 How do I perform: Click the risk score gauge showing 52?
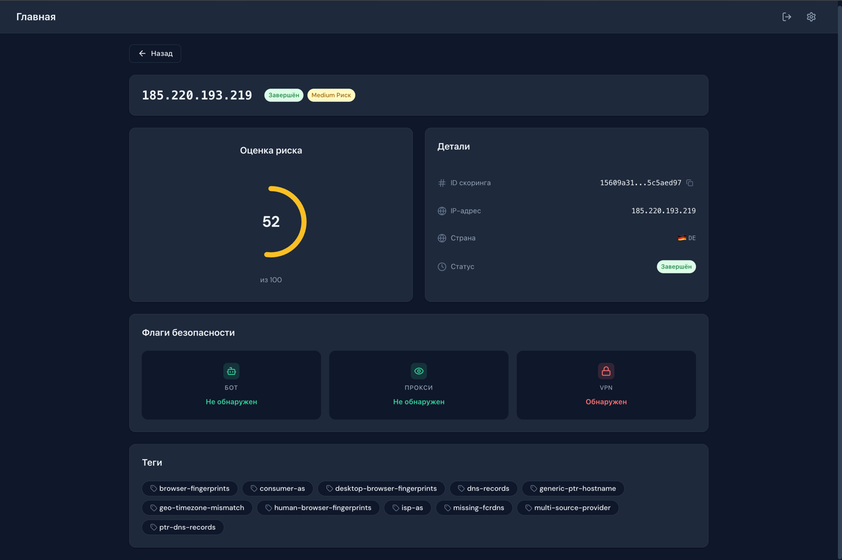[271, 222]
